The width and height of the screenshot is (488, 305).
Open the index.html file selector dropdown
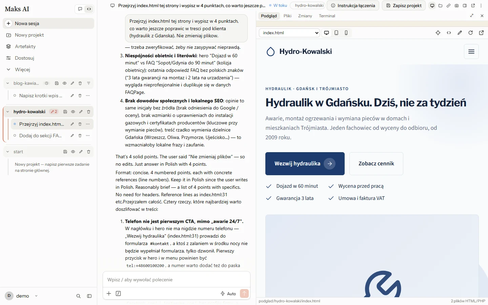(289, 33)
